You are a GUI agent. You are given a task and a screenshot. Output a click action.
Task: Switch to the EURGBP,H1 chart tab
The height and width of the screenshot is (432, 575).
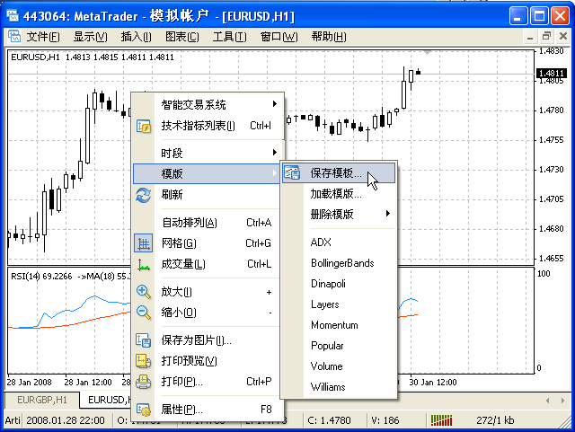click(42, 400)
